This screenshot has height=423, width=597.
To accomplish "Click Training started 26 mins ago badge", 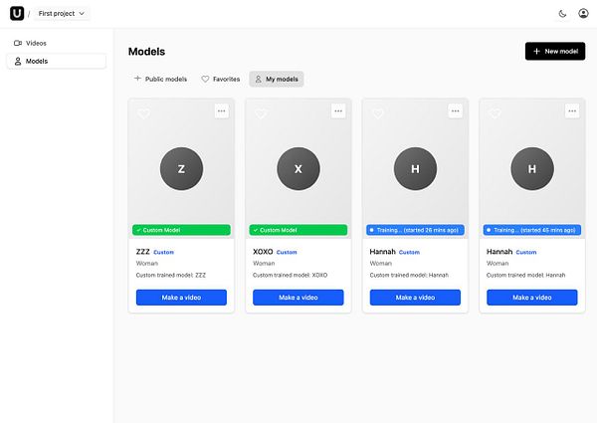I will [x=415, y=230].
